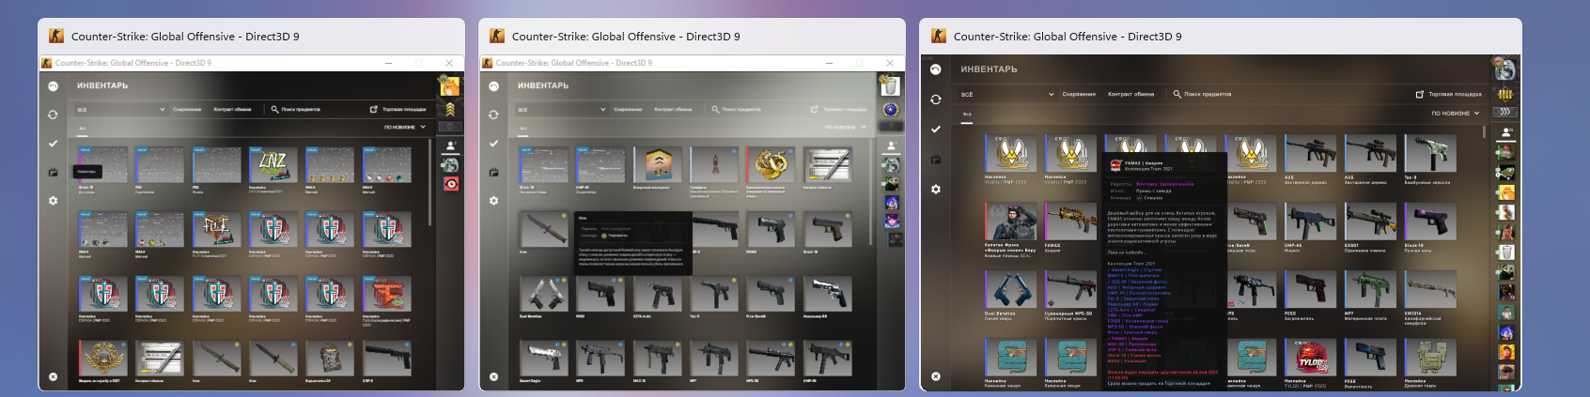Open the home icon in the left CS:GO preview
The height and width of the screenshot is (397, 1590).
(x=54, y=86)
